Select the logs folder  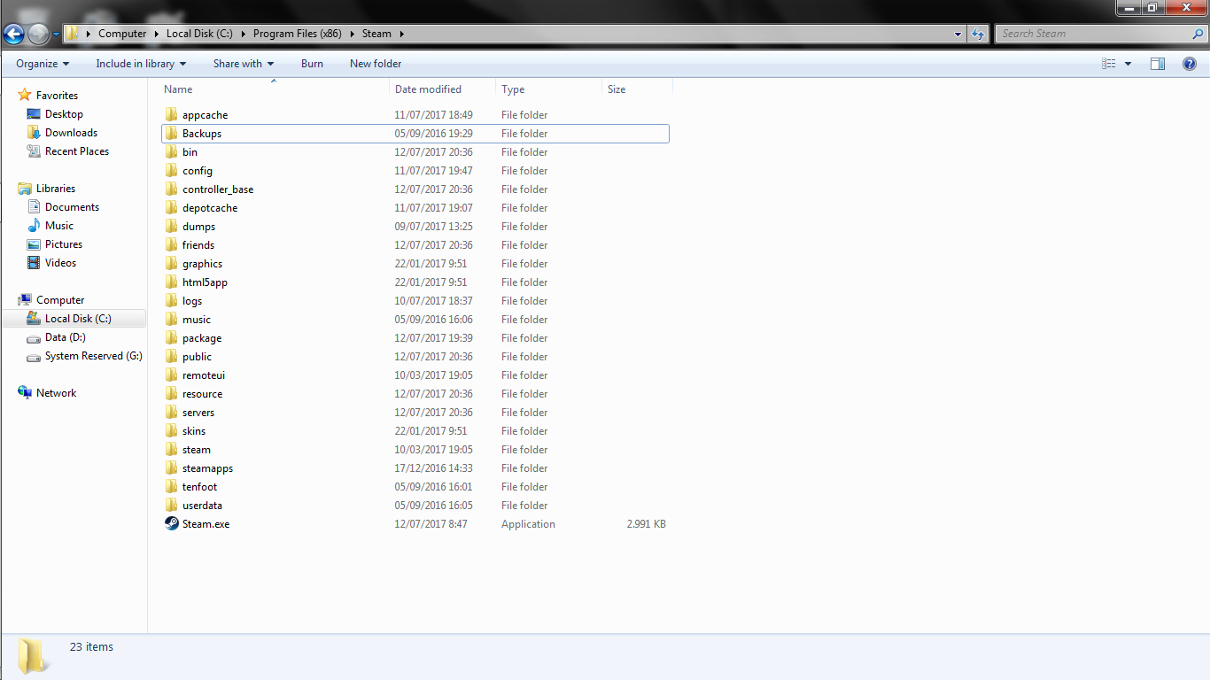point(415,301)
